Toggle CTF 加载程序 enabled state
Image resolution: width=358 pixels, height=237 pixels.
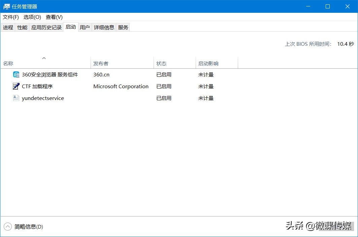pos(164,86)
